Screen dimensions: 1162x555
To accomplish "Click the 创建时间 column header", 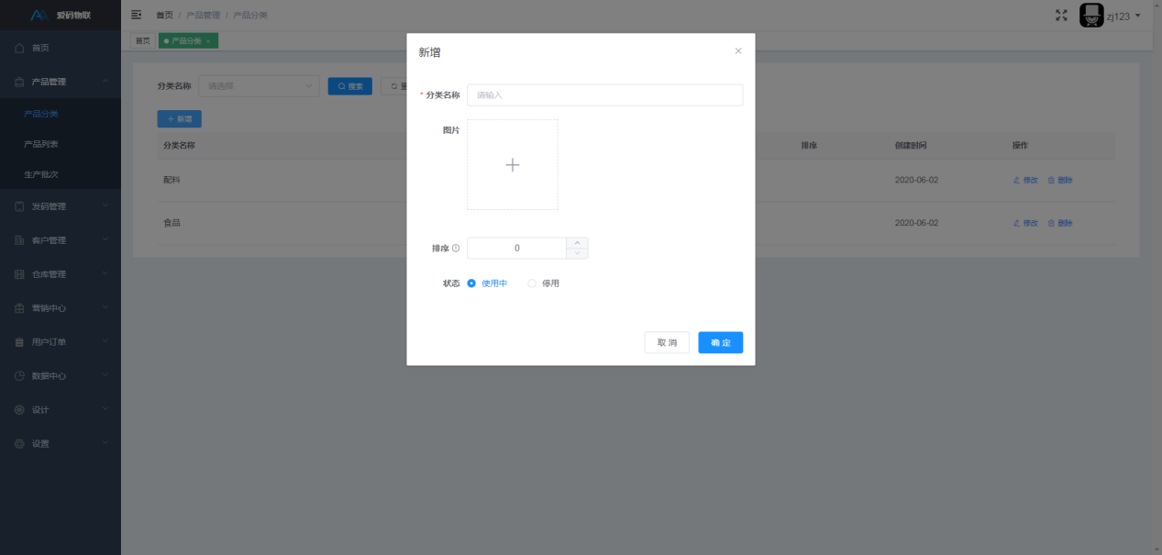I will [911, 146].
